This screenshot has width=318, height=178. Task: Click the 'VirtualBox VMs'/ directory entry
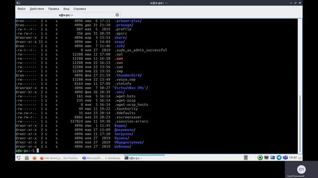(x=130, y=88)
